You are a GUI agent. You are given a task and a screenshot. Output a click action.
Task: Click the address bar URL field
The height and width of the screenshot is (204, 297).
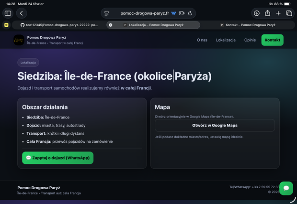144,13
